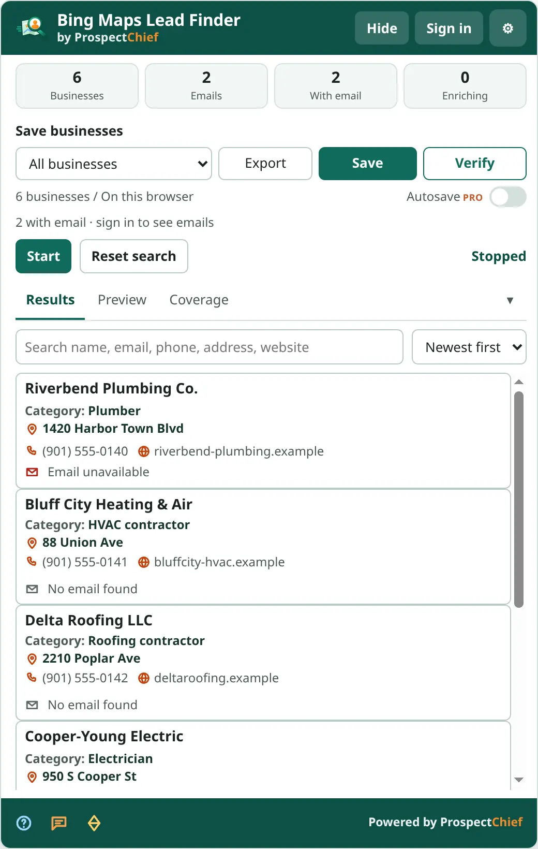
Task: Click the Start button
Action: (43, 256)
